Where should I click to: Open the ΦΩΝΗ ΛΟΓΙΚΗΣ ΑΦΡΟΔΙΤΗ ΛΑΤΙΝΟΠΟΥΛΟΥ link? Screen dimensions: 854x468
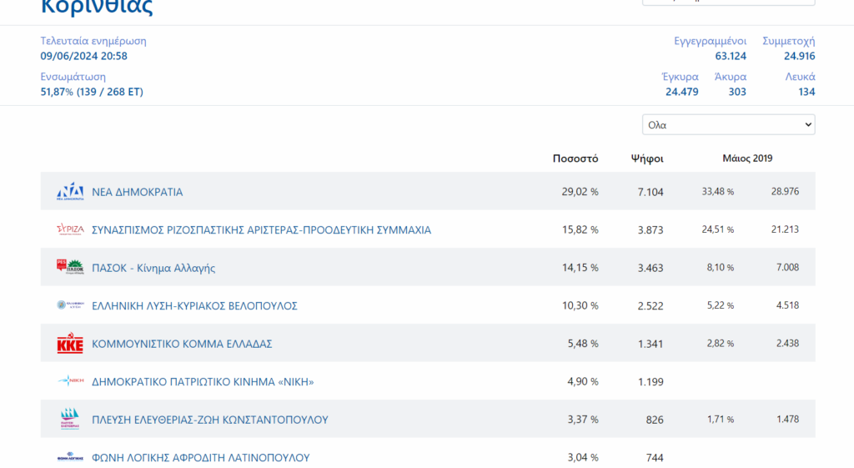click(200, 458)
